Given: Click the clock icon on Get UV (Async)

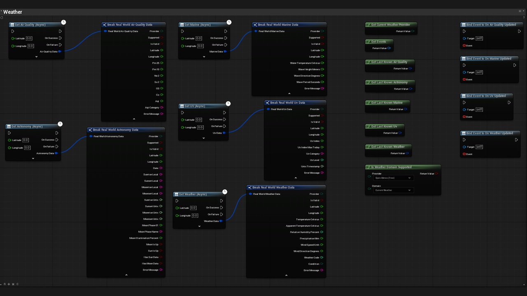Looking at the screenshot, I should point(228,104).
